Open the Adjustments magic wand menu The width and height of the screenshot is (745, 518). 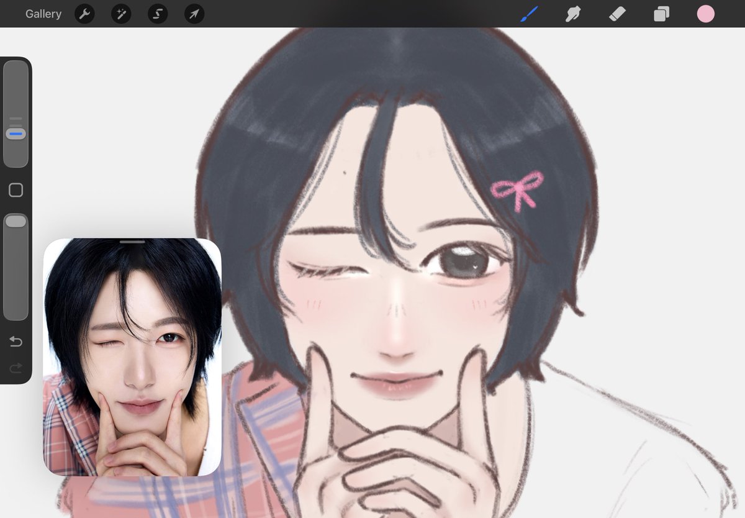click(x=121, y=14)
